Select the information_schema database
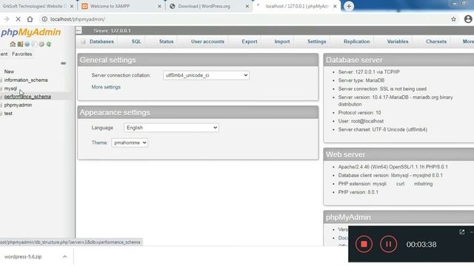Screen dimensions: 474x266 (x=26, y=80)
